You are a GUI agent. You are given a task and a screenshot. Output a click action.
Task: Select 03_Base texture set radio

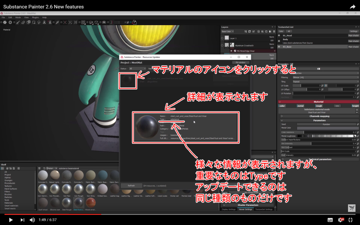(x=279, y=46)
